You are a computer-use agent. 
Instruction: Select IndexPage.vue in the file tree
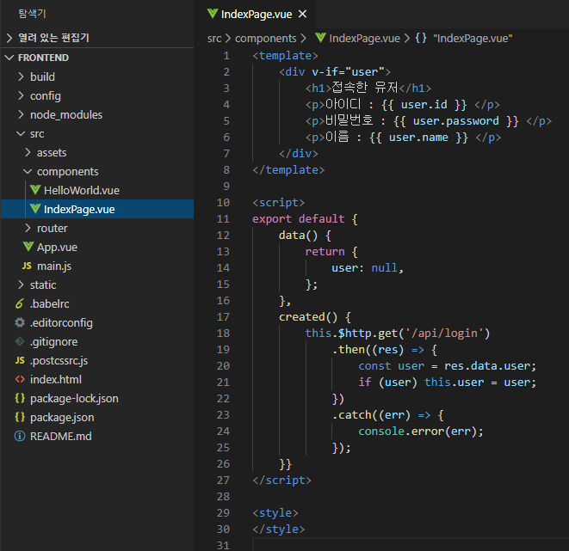(x=97, y=209)
